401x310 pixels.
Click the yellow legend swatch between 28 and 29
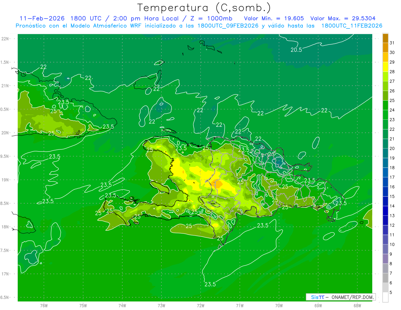(386, 67)
